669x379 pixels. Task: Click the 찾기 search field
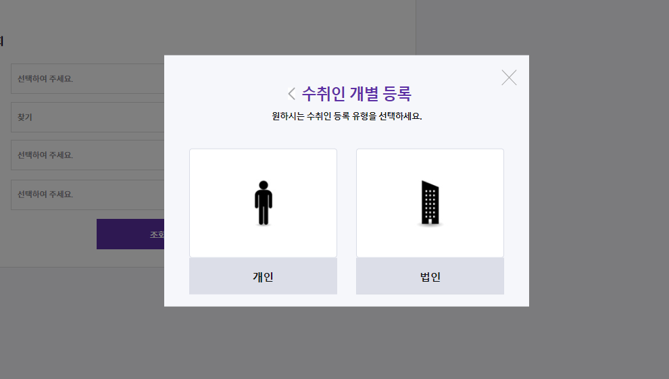87,118
